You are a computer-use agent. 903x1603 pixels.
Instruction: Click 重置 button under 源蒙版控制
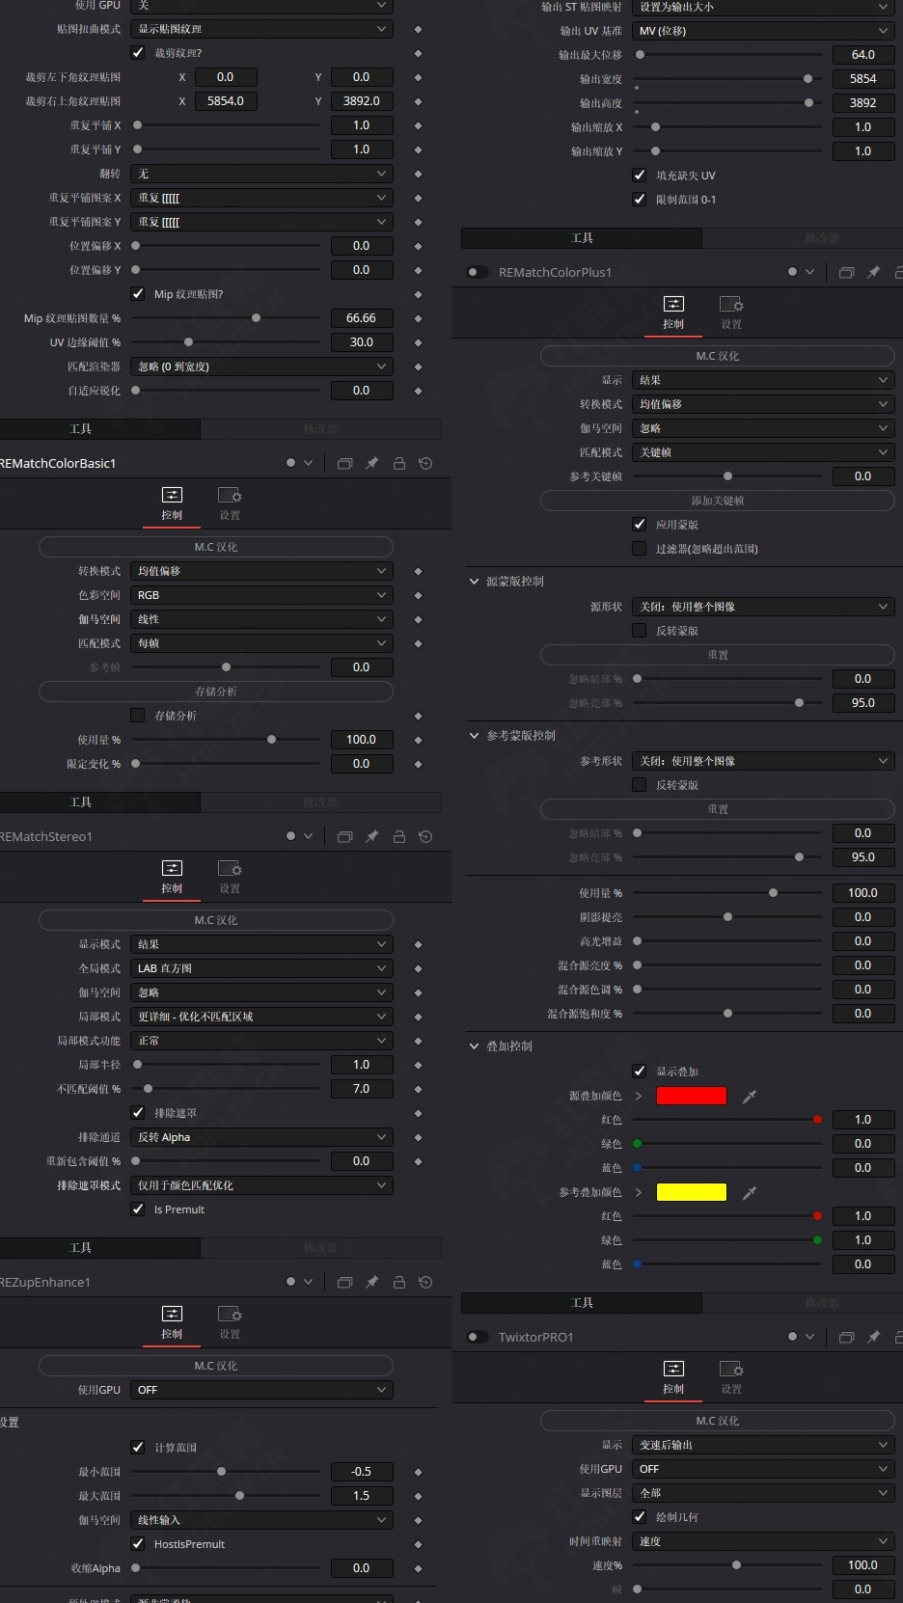click(x=718, y=655)
